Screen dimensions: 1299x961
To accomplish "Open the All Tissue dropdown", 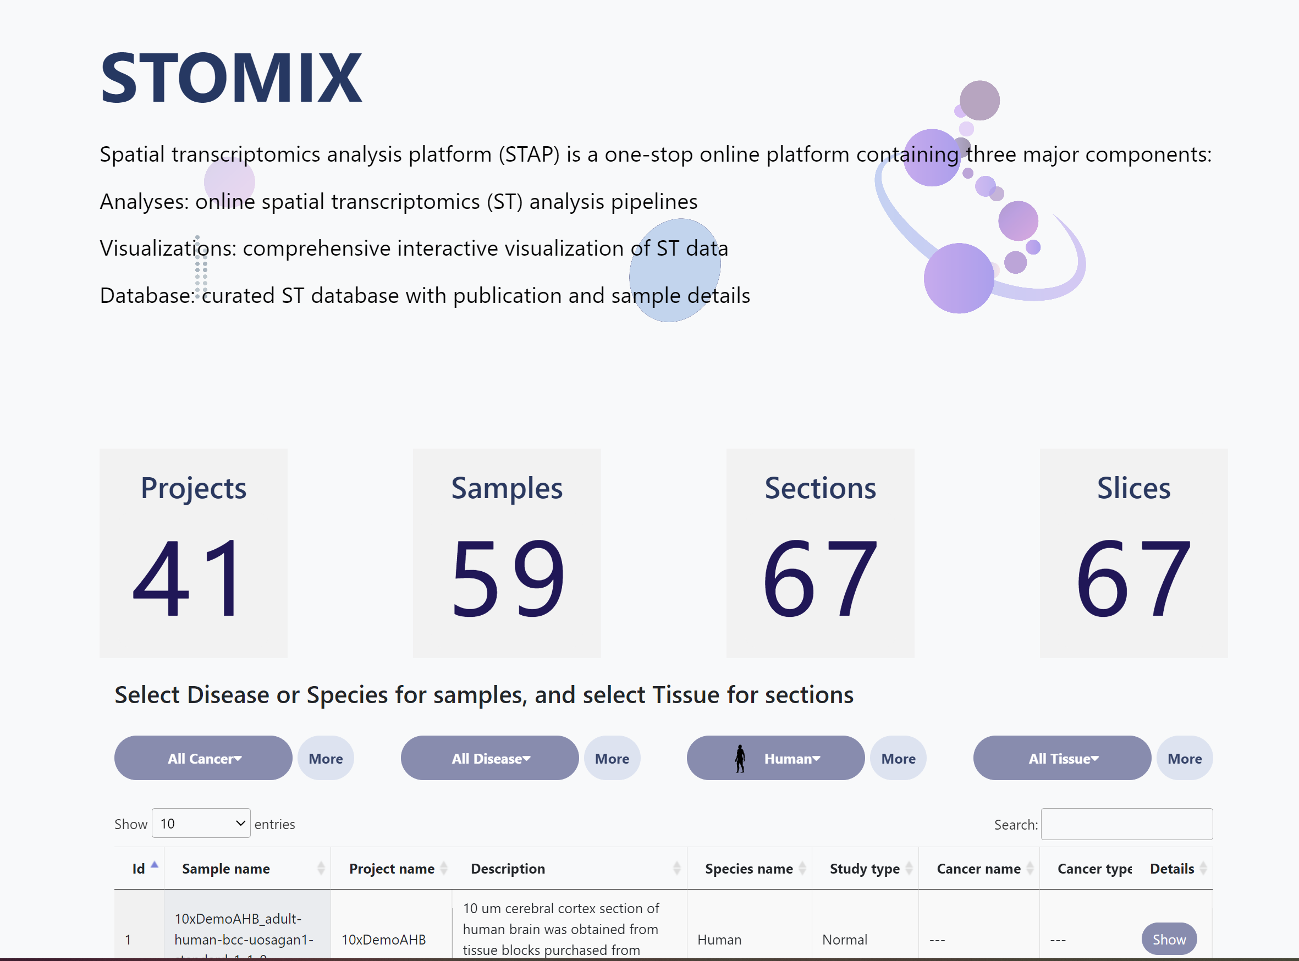I will (1062, 759).
